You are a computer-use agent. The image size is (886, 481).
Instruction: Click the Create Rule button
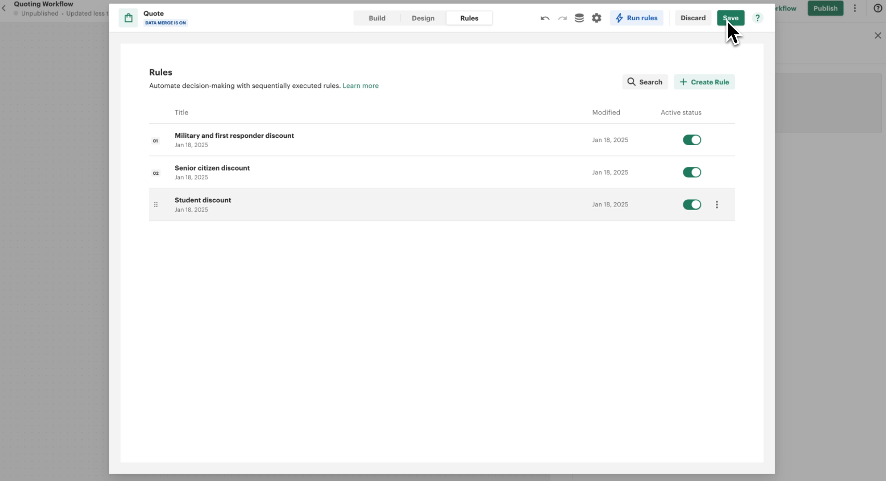click(x=704, y=82)
